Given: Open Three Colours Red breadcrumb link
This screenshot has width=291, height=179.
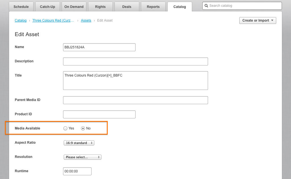Looking at the screenshot, I should (53, 20).
